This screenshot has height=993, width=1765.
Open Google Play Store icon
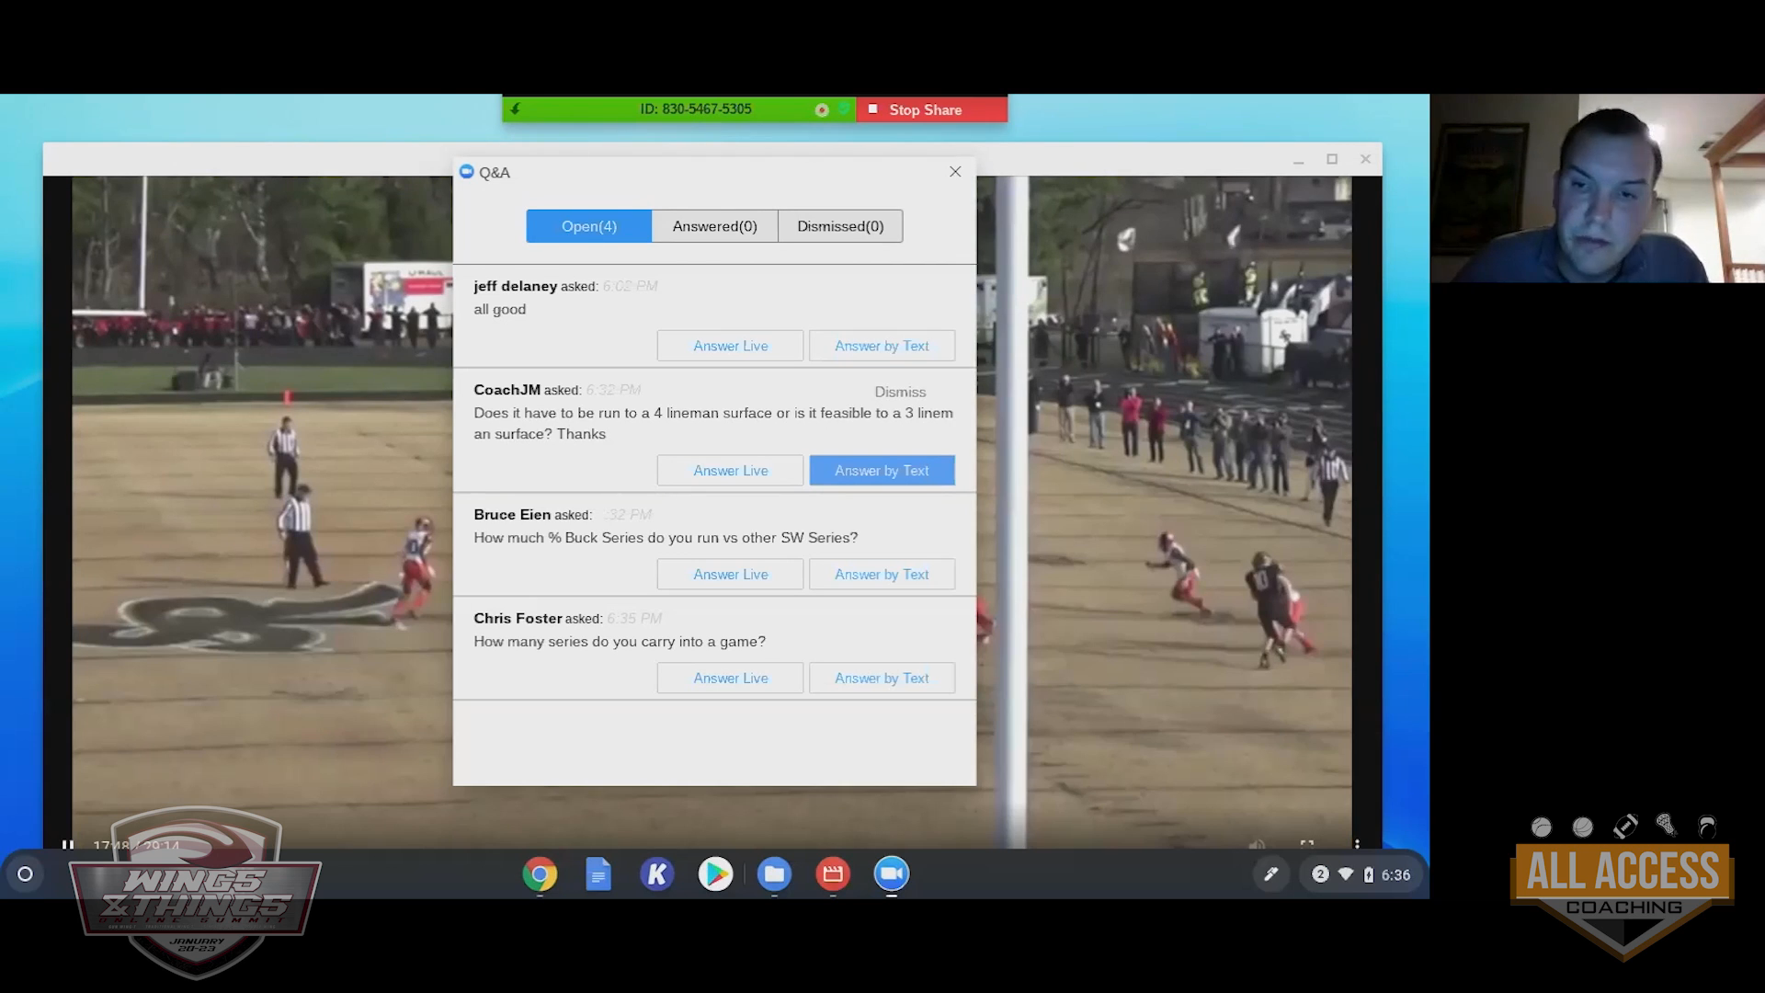tap(715, 874)
